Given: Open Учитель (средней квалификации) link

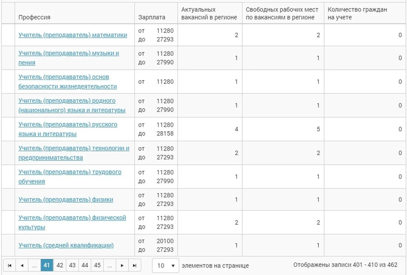Looking at the screenshot, I should click(x=66, y=245).
